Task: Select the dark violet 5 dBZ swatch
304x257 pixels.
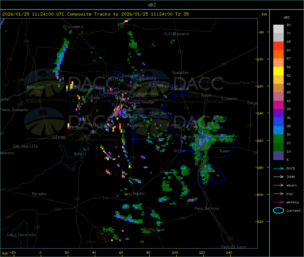Action: coord(278,156)
